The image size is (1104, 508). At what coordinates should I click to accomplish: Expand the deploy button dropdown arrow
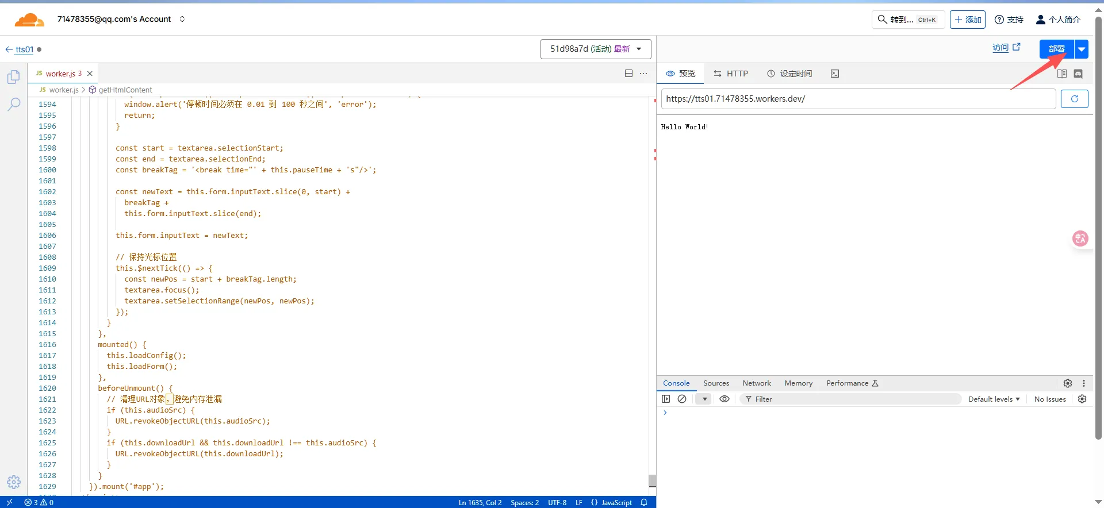click(1082, 49)
